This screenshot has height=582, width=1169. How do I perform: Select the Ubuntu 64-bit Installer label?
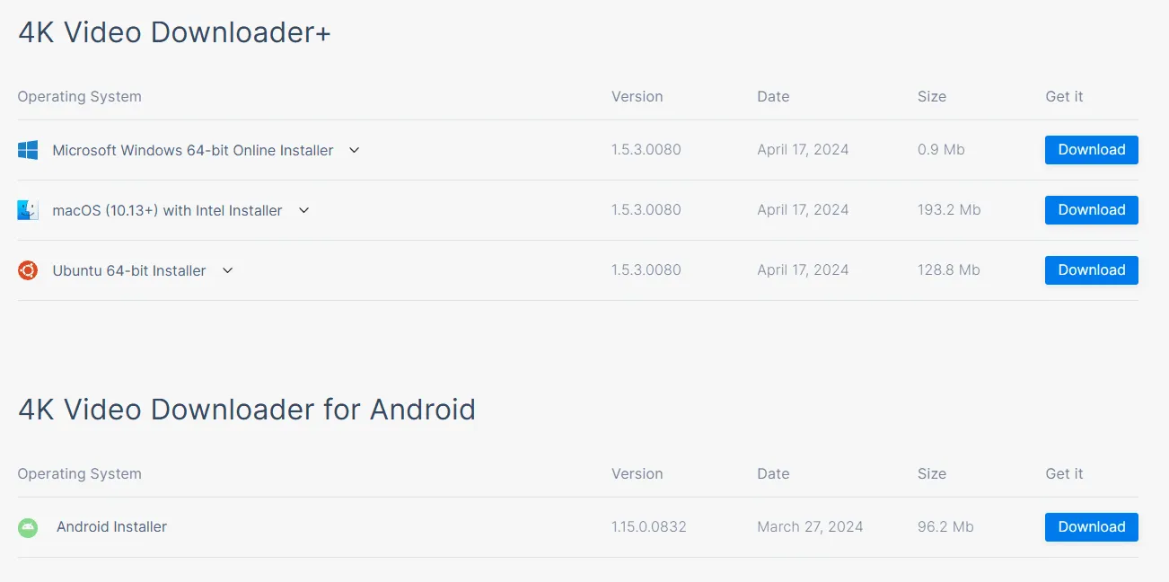click(129, 270)
